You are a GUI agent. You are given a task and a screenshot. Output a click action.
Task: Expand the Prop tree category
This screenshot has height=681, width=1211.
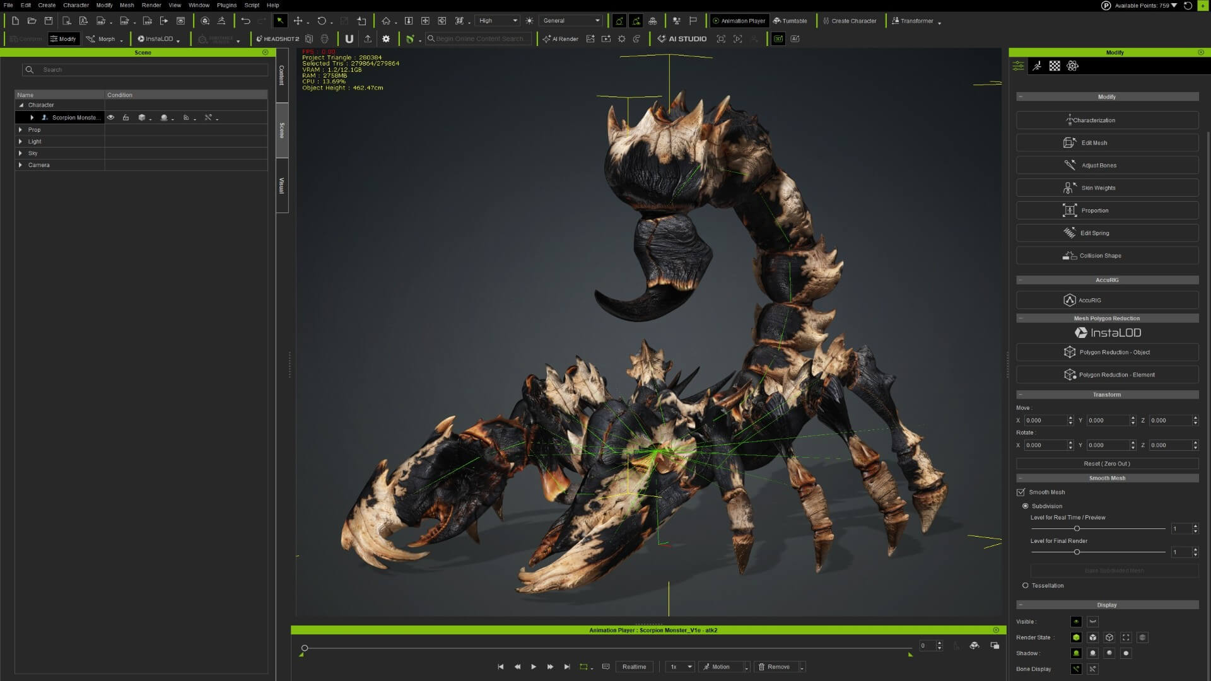[x=21, y=130]
